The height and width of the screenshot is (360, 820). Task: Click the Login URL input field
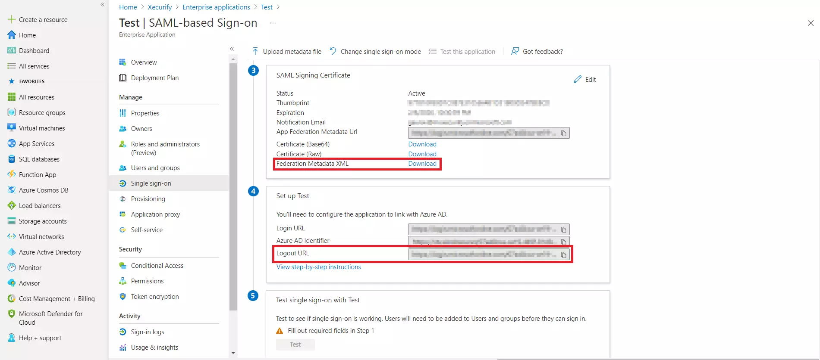(x=489, y=229)
